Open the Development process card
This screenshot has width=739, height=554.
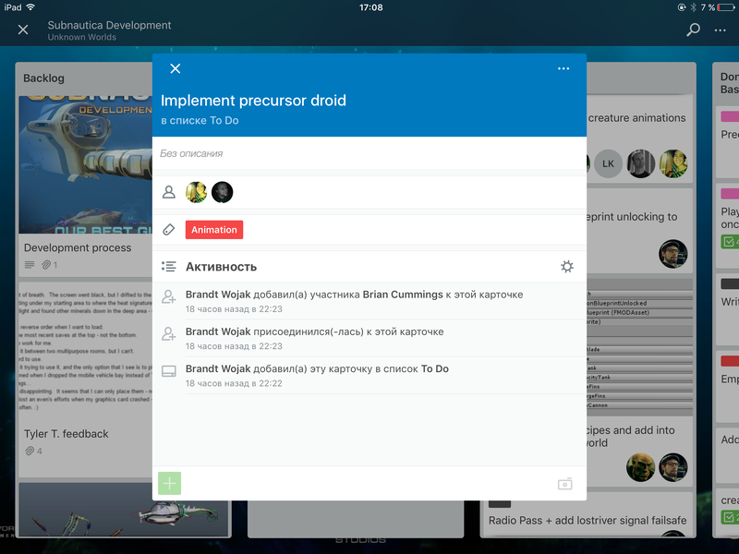pyautogui.click(x=78, y=247)
